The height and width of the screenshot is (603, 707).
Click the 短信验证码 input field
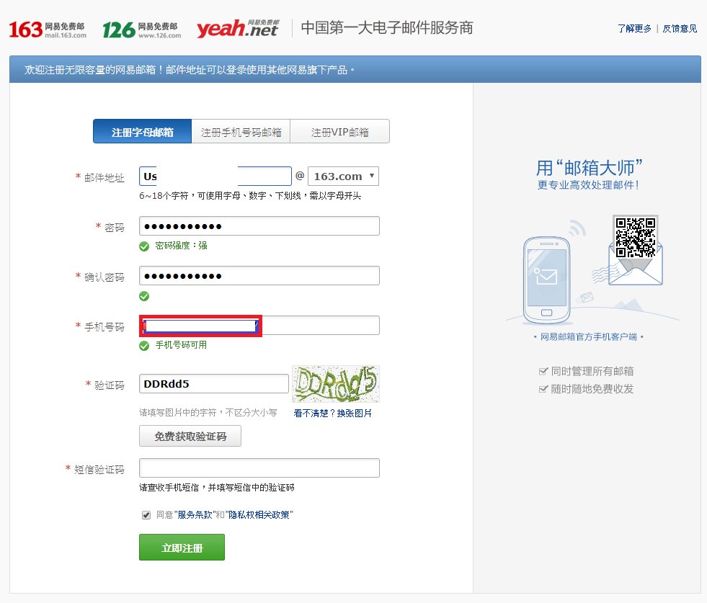click(258, 468)
